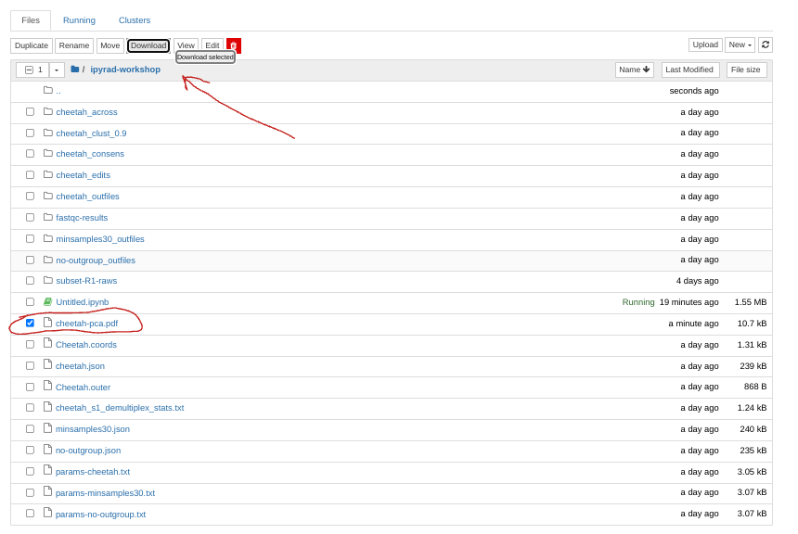Image resolution: width=798 pixels, height=534 pixels.
Task: Click the folder icon in breadcrumb path
Action: click(74, 70)
